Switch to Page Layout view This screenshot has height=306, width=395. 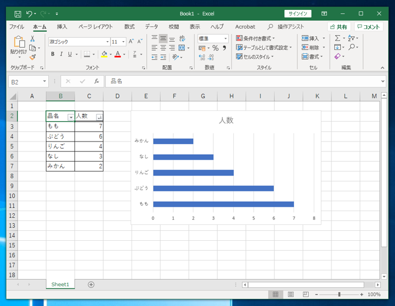coord(291,294)
